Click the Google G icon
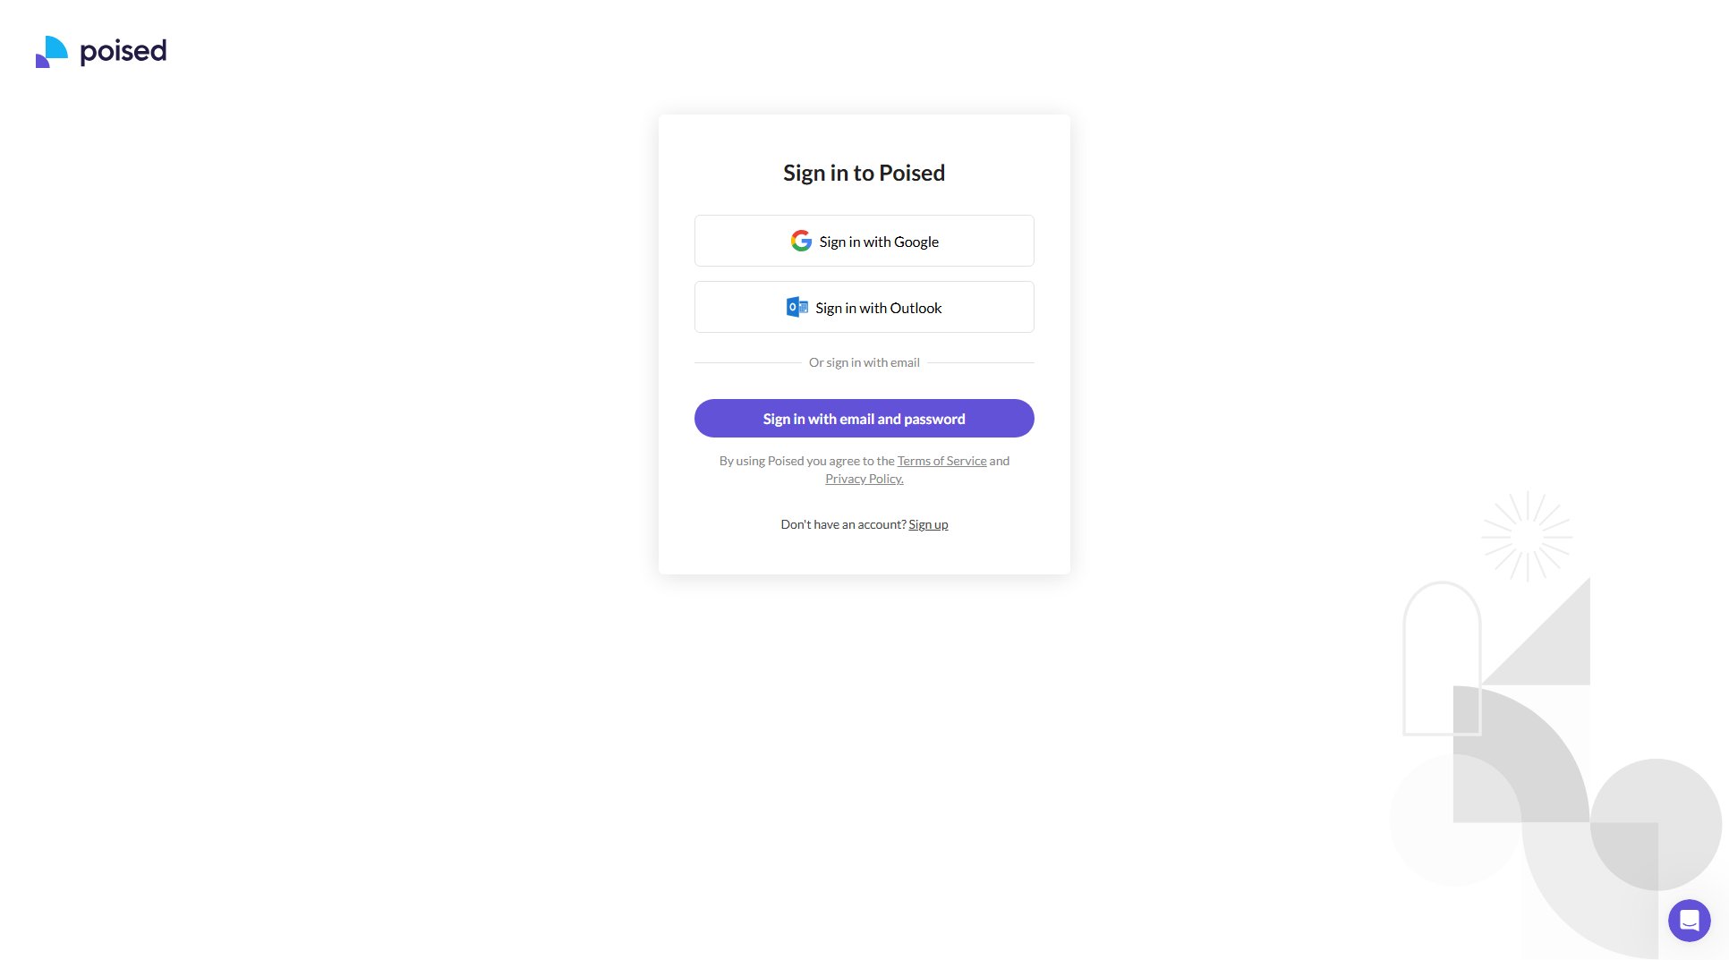Viewport: 1729px width, 960px height. coord(801,241)
